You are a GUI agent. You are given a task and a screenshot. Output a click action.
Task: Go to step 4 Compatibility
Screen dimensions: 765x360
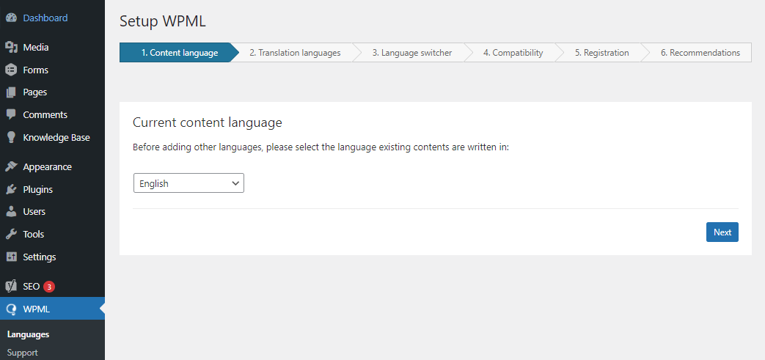[513, 53]
